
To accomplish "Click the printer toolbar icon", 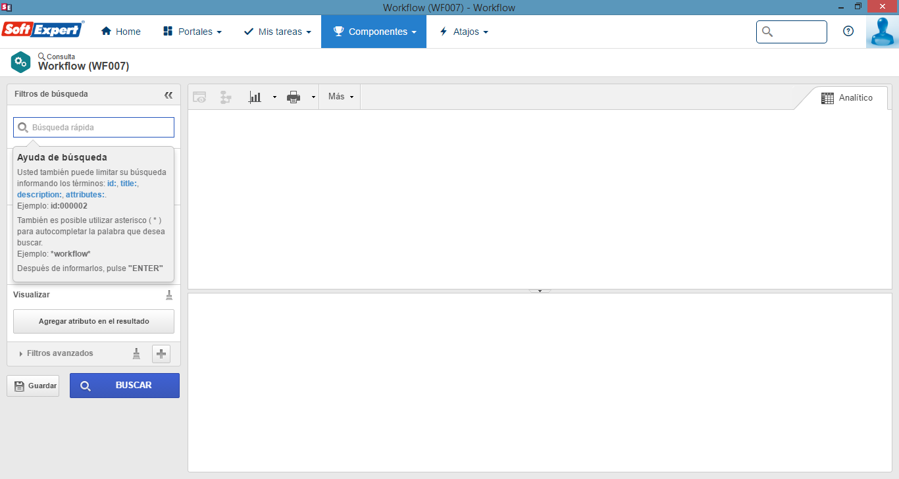I will click(294, 97).
